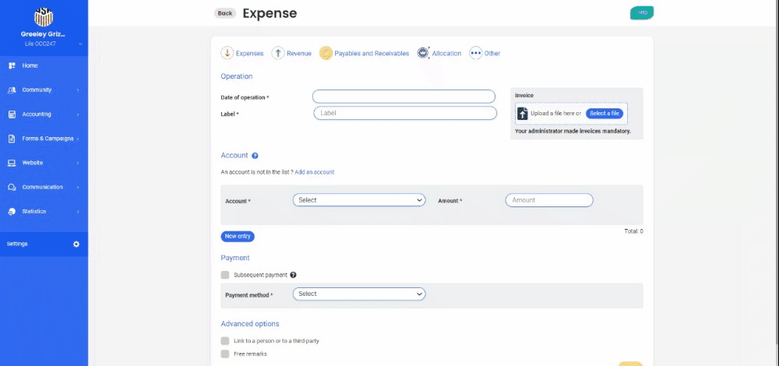The height and width of the screenshot is (366, 779).
Task: Click the Revenue up-arrow icon
Action: point(278,53)
